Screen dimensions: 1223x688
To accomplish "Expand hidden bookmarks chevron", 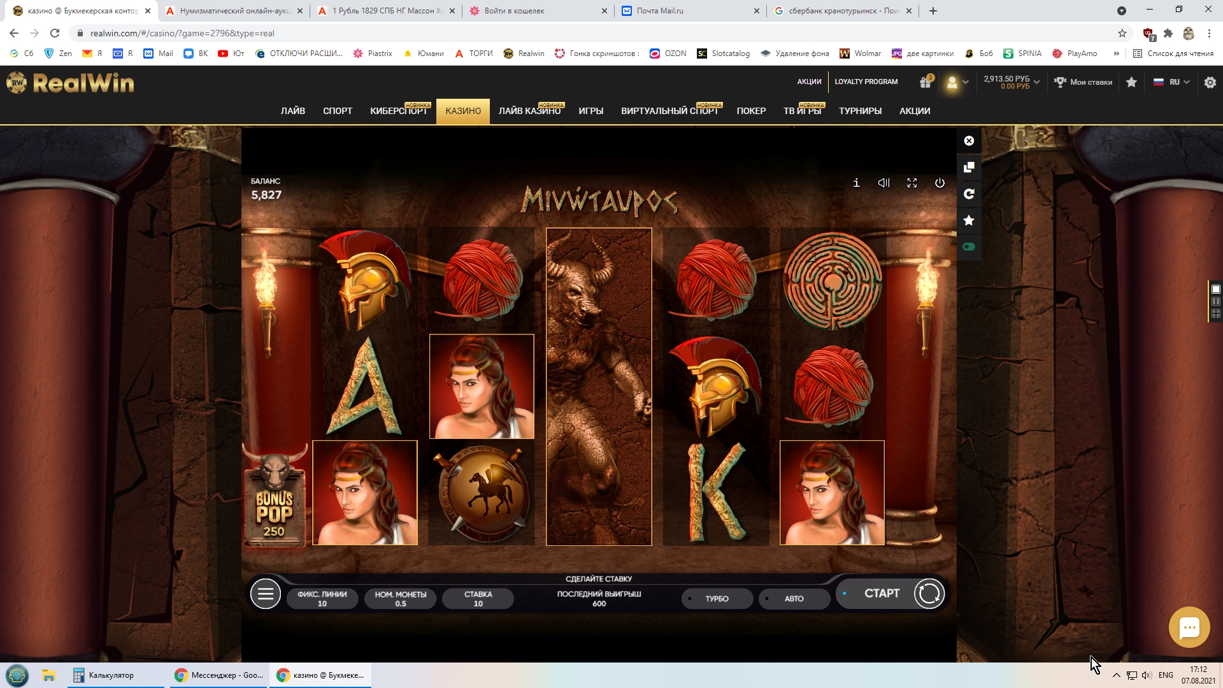I will [1116, 54].
